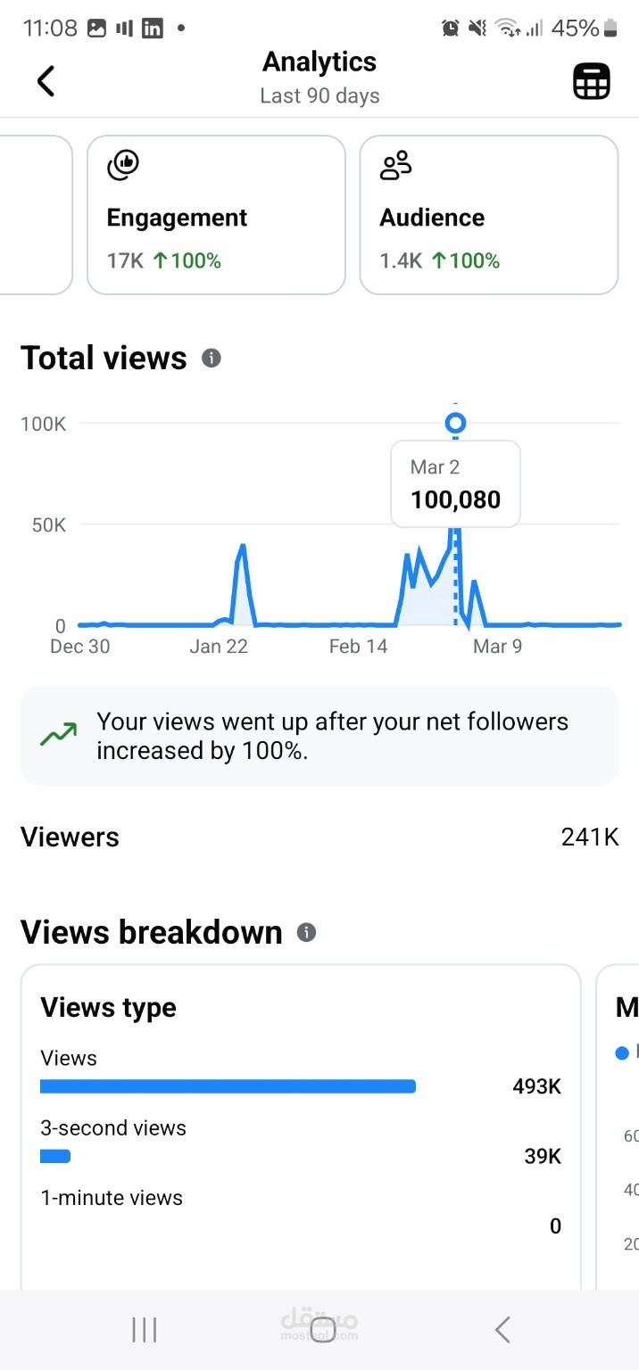
Task: Tap the people icon in Audience card
Action: pyautogui.click(x=396, y=165)
